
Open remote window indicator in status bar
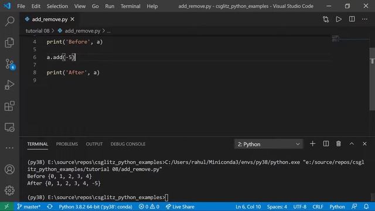(x=6, y=206)
